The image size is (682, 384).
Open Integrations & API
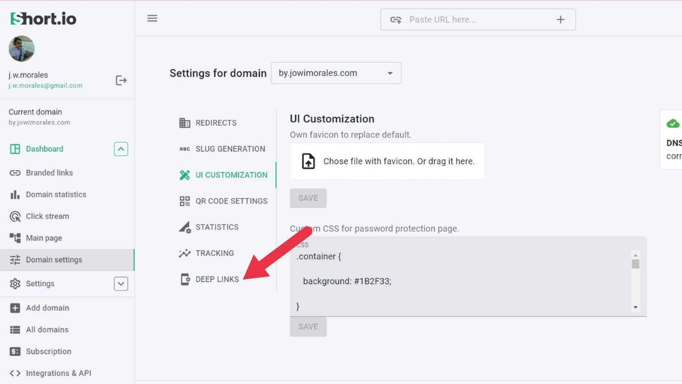click(58, 373)
